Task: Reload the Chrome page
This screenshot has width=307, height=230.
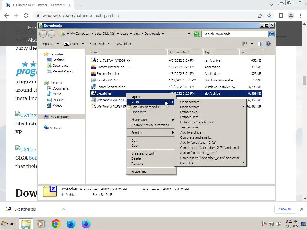Action: click(x=26, y=16)
